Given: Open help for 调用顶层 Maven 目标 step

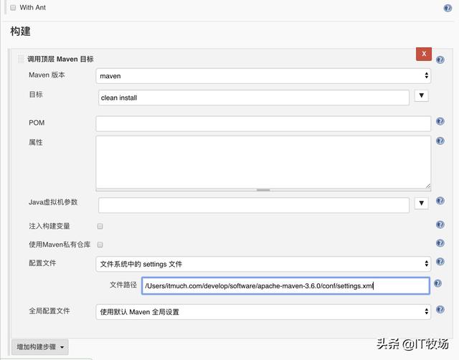Looking at the screenshot, I should coord(440,60).
